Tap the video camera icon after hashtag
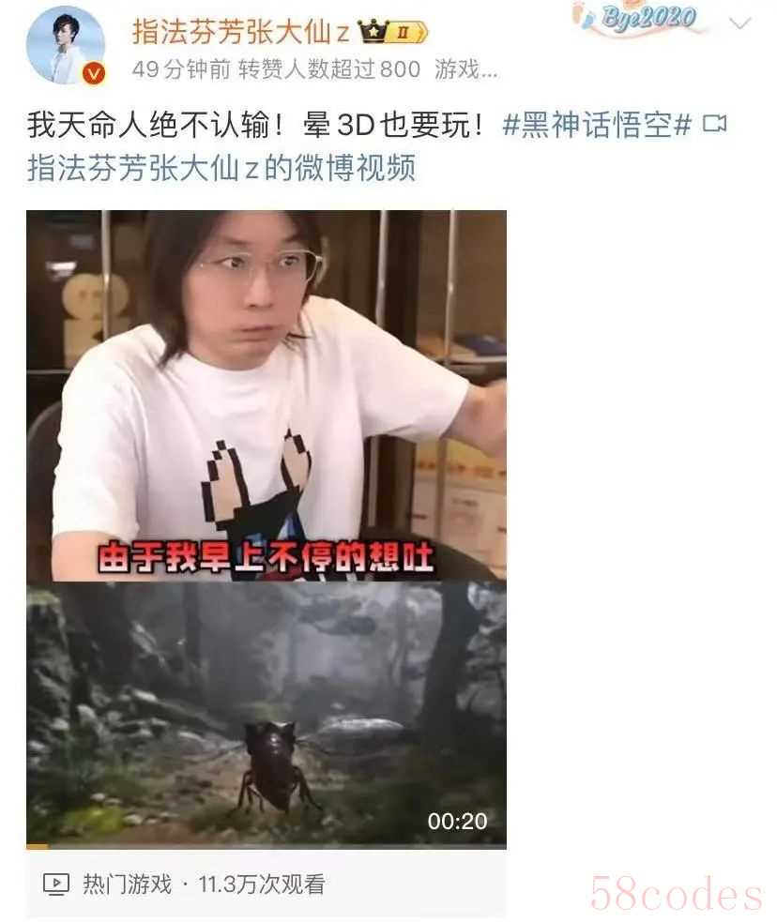The width and height of the screenshot is (777, 922). tap(715, 124)
